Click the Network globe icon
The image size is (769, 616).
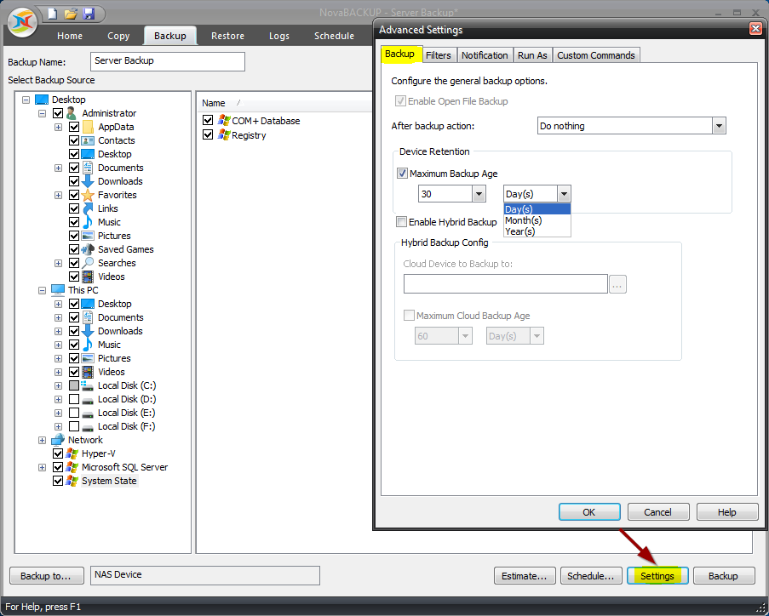[58, 440]
